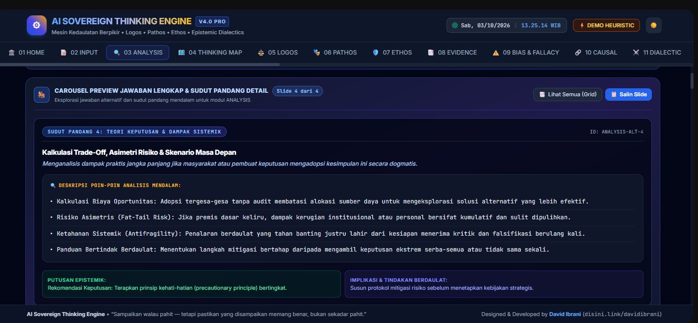Go to the 10 CAUSAL tab

[596, 53]
